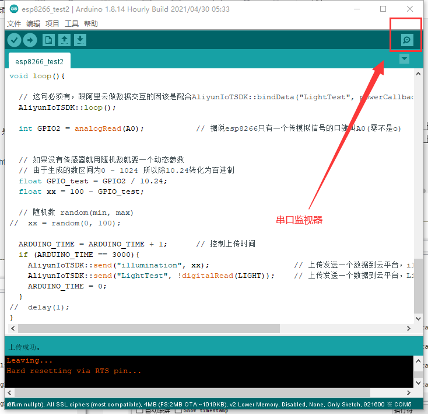
Task: Toggle 自动滚屏 checkbox in background window
Action: (x=139, y=411)
